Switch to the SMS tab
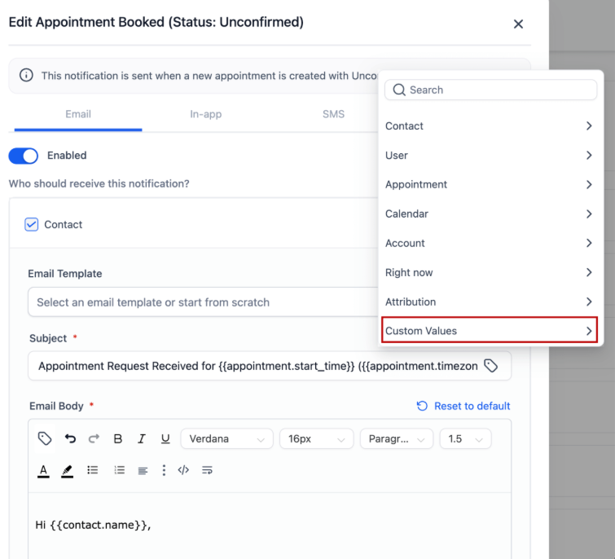 click(x=333, y=114)
